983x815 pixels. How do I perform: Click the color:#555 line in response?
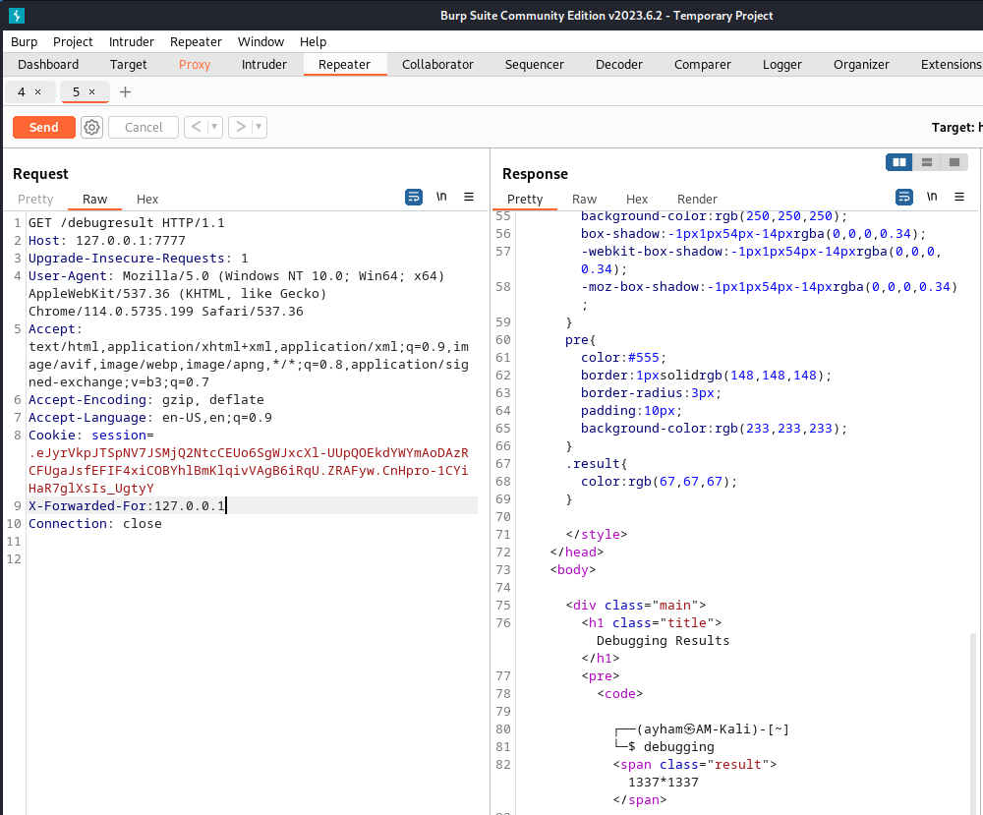click(x=623, y=357)
